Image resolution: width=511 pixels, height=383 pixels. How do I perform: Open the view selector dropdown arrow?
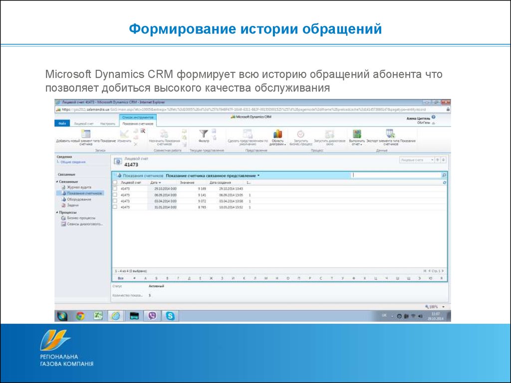coord(258,176)
